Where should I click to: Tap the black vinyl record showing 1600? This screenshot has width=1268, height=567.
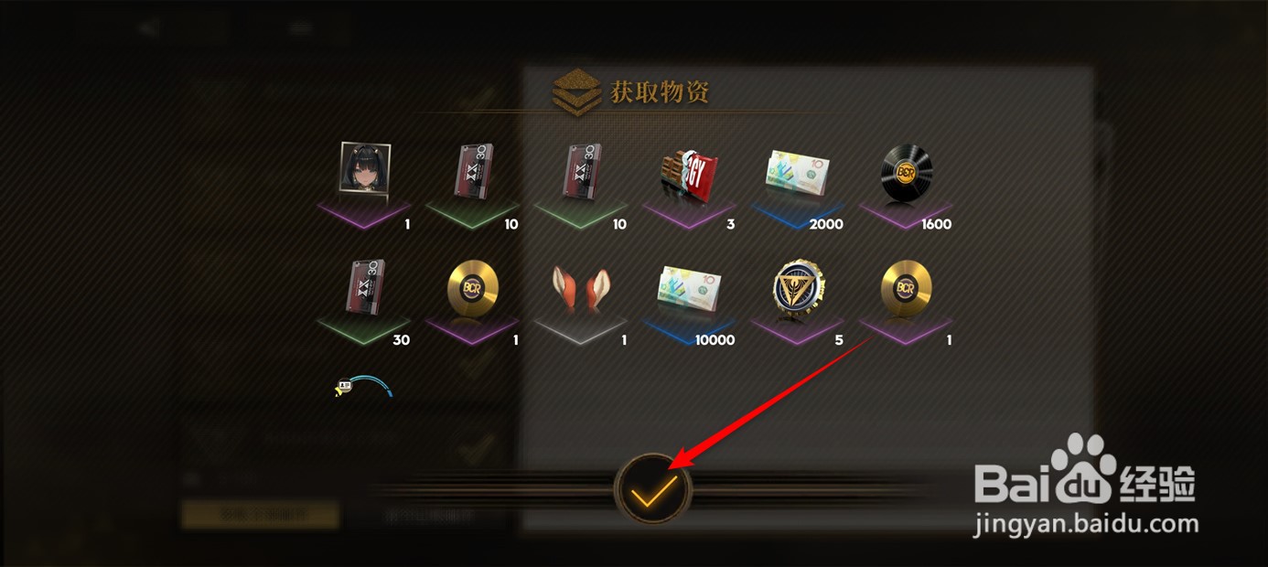[x=907, y=174]
